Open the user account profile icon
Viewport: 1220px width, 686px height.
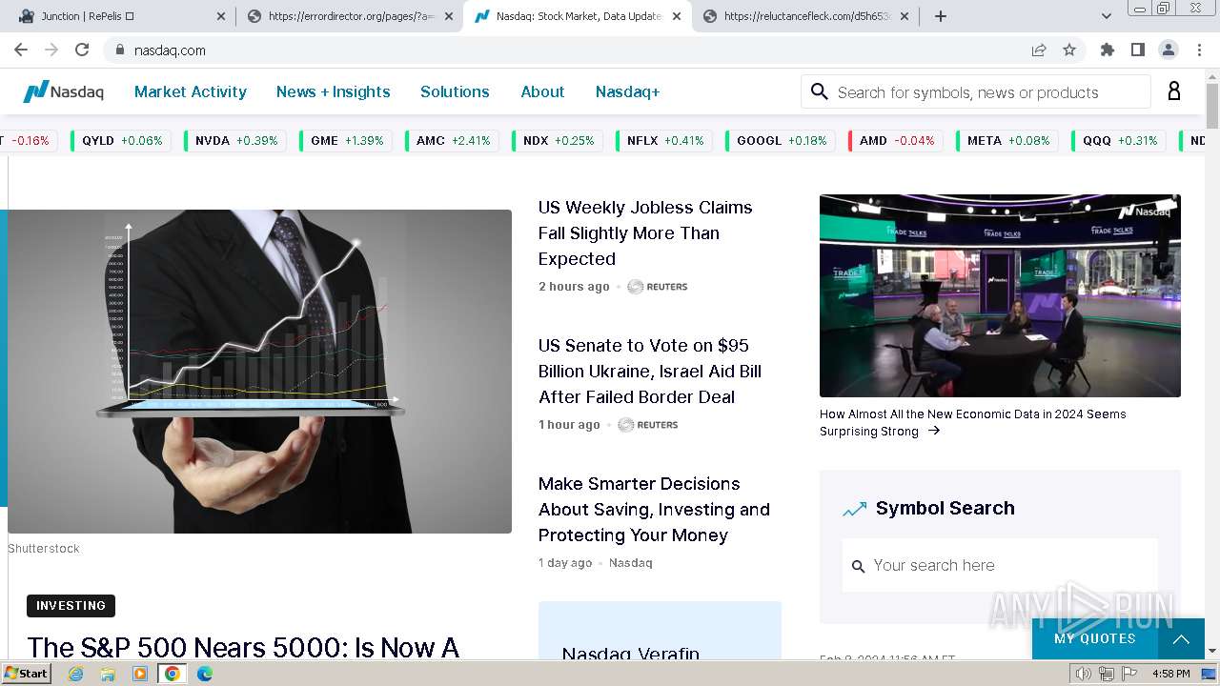[x=1174, y=91]
